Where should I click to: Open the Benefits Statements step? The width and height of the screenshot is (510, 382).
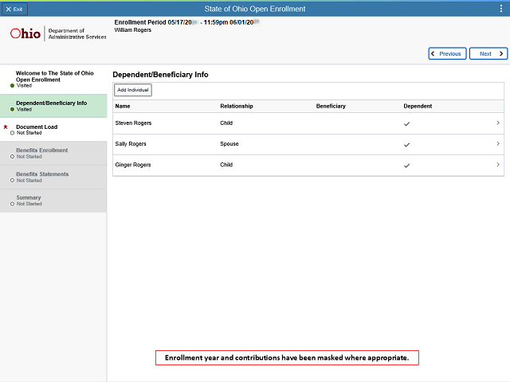(x=53, y=177)
